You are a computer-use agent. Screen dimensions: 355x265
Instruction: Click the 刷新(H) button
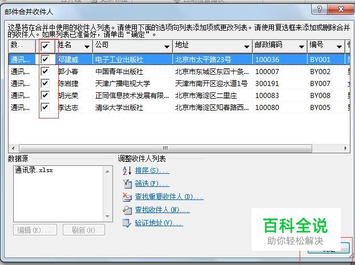click(x=84, y=230)
